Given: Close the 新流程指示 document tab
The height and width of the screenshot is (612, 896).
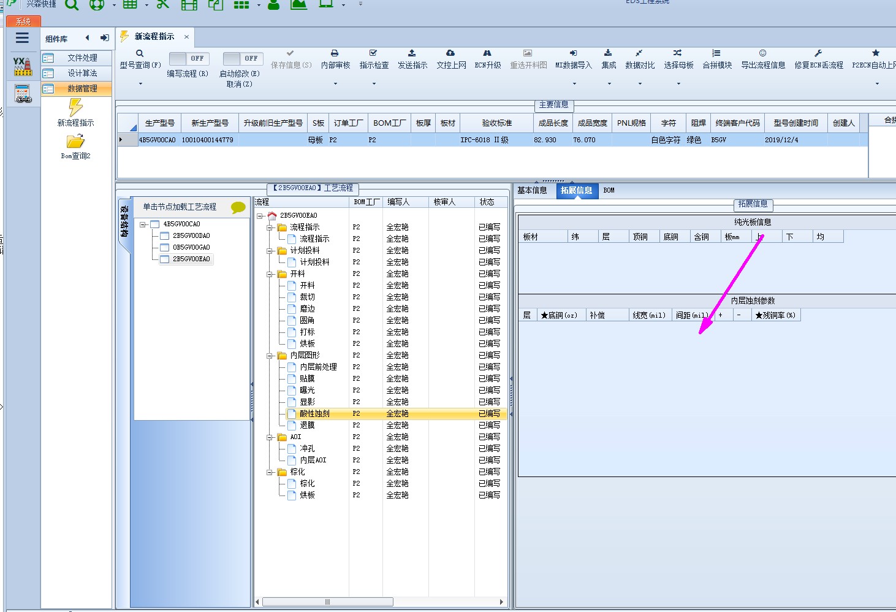Looking at the screenshot, I should [x=187, y=37].
